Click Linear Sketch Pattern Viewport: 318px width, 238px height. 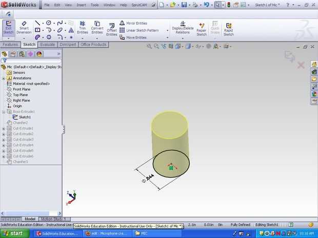point(139,30)
